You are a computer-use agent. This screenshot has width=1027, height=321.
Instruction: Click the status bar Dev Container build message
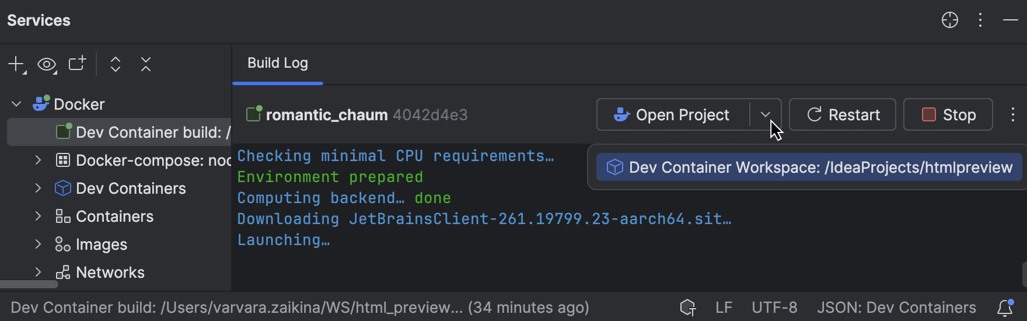300,308
